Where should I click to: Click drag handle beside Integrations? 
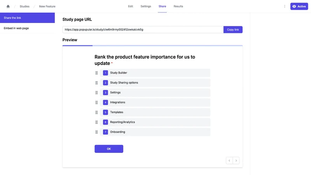pos(96,102)
